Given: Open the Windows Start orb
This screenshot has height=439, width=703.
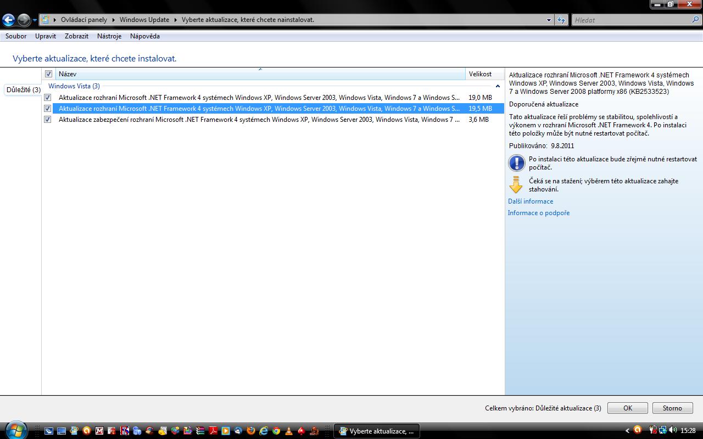Looking at the screenshot, I should pyautogui.click(x=15, y=430).
